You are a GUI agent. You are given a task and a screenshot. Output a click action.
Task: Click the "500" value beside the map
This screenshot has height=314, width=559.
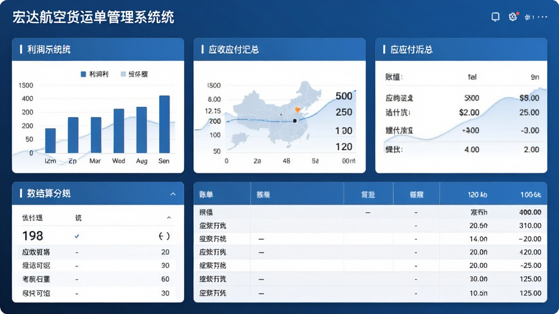click(x=344, y=96)
